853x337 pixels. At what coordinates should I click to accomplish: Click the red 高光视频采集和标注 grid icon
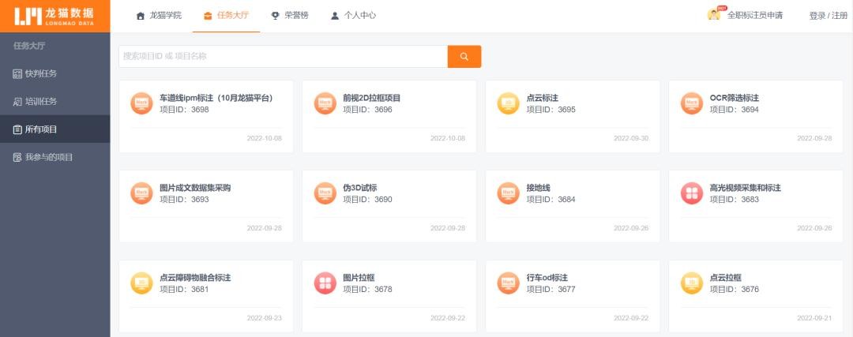click(691, 193)
